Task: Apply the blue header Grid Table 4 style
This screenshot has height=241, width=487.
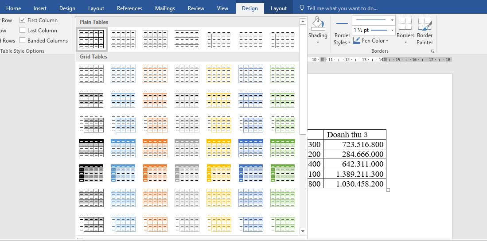Action: 123,148
